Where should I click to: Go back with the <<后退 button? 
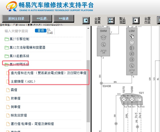(x=42, y=18)
